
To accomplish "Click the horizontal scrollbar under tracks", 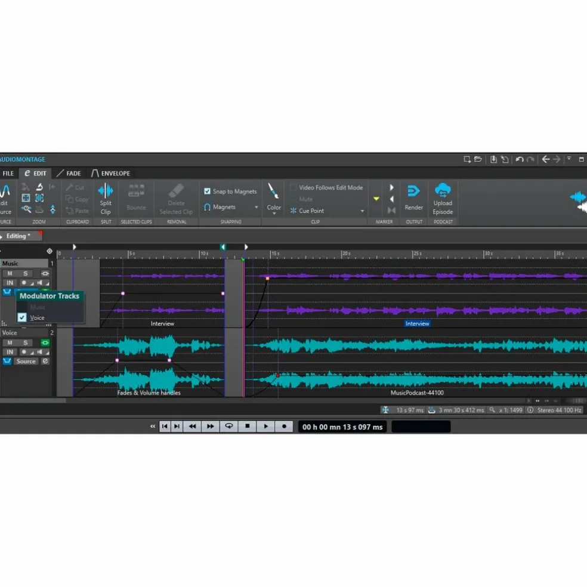I will [x=33, y=400].
